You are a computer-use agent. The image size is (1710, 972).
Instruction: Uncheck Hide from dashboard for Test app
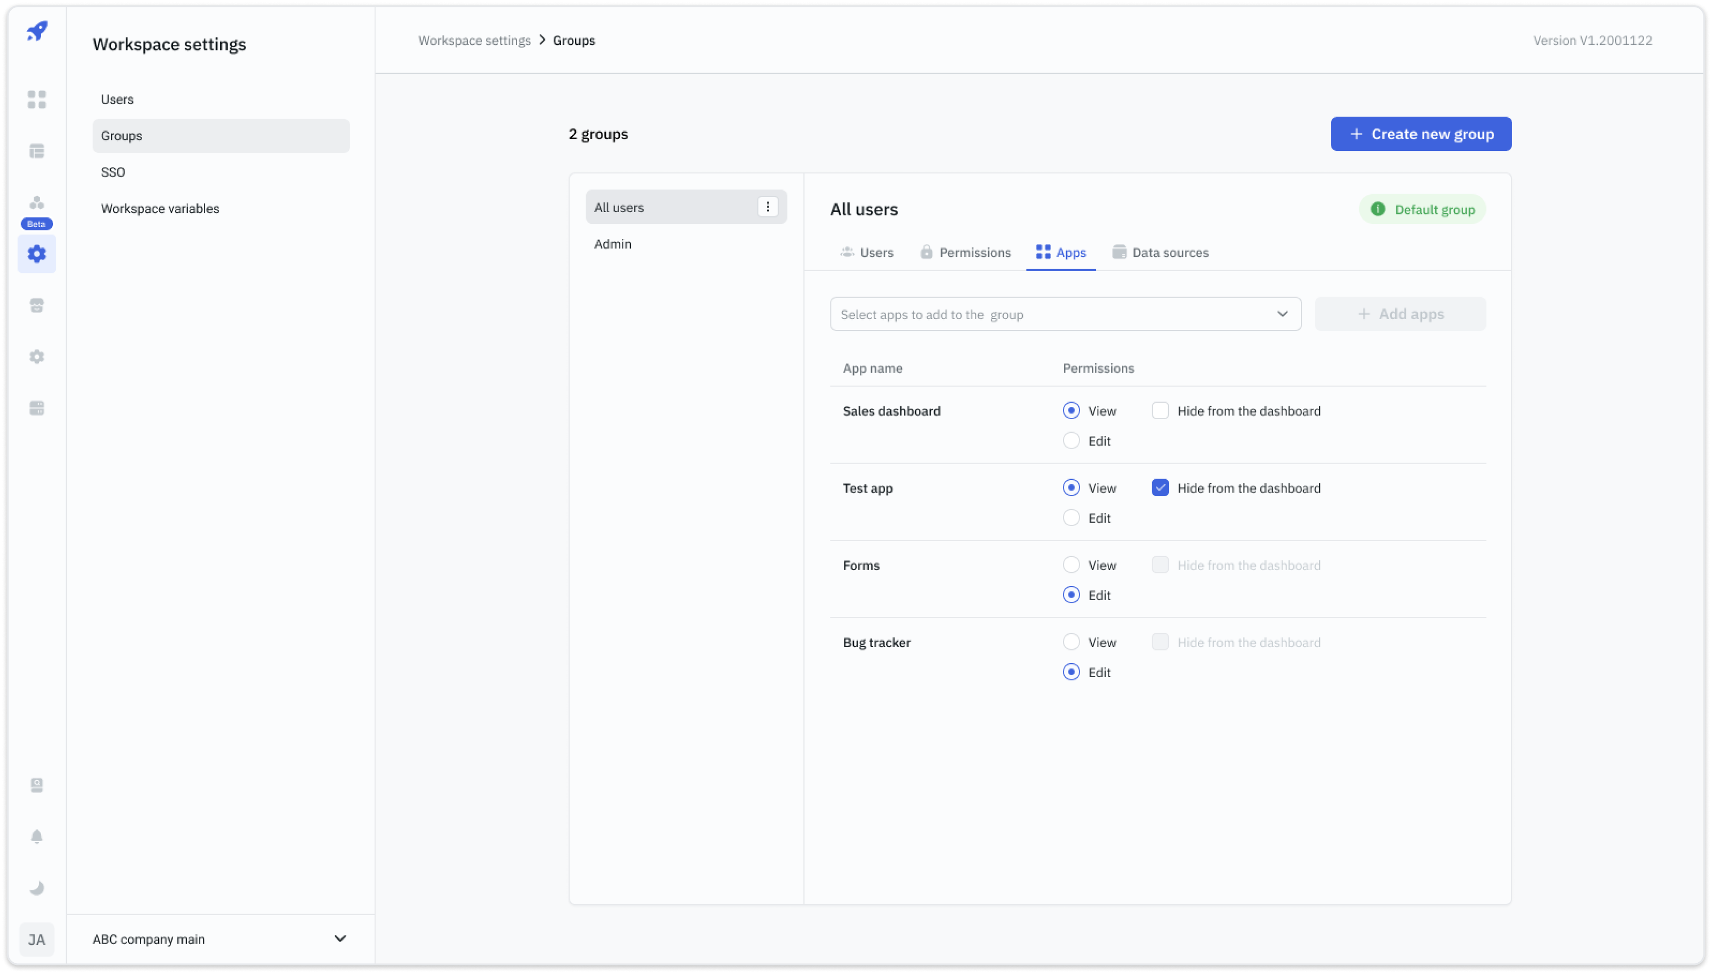[x=1160, y=488]
